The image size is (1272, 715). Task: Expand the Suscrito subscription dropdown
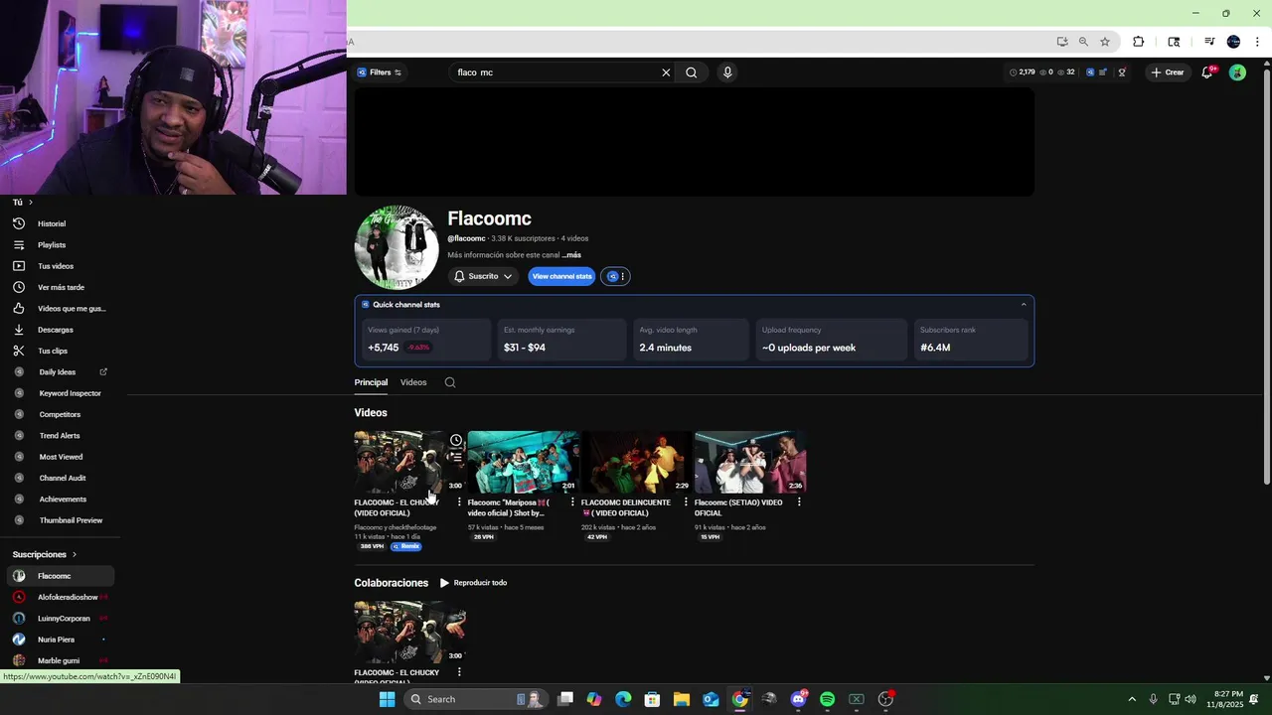[x=483, y=276]
